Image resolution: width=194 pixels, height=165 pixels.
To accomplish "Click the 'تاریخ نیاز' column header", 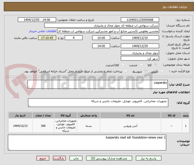I will coord(20,115).
